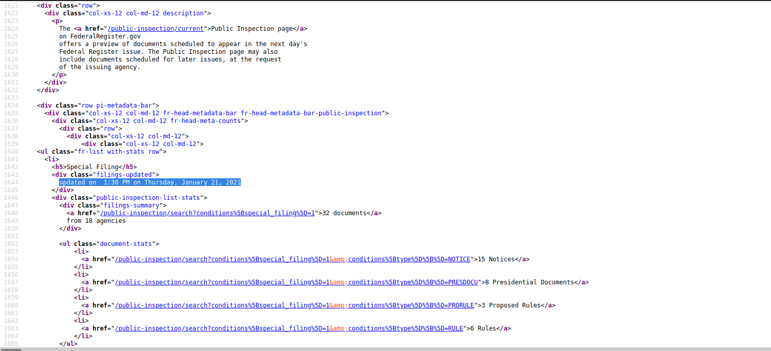Click line number 1621

[11, 6]
